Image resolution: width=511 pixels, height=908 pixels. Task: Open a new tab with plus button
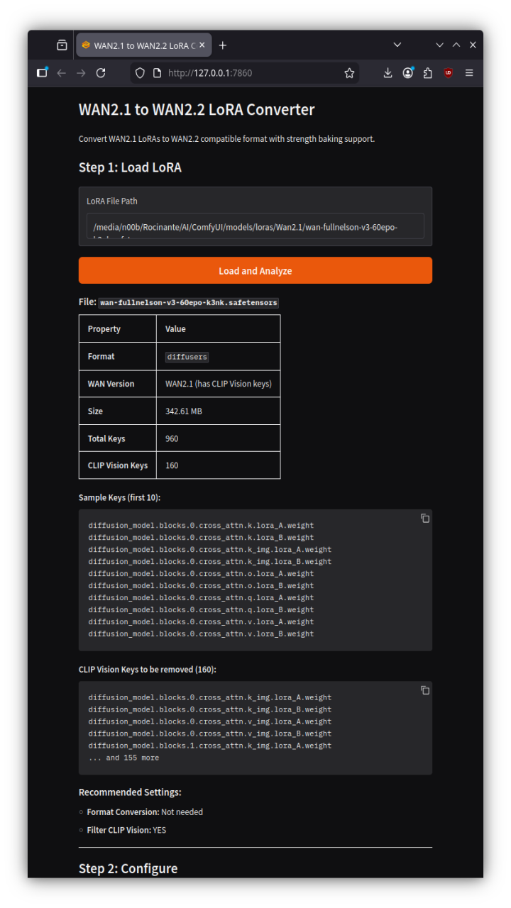tap(223, 45)
